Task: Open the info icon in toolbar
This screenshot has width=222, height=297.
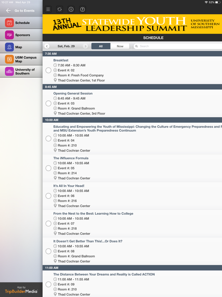Action: tap(71, 9)
